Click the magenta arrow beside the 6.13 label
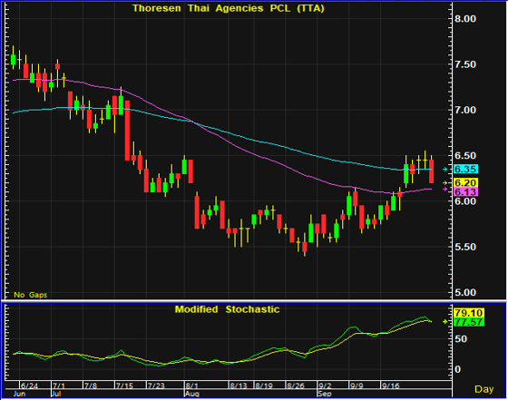 (x=445, y=190)
